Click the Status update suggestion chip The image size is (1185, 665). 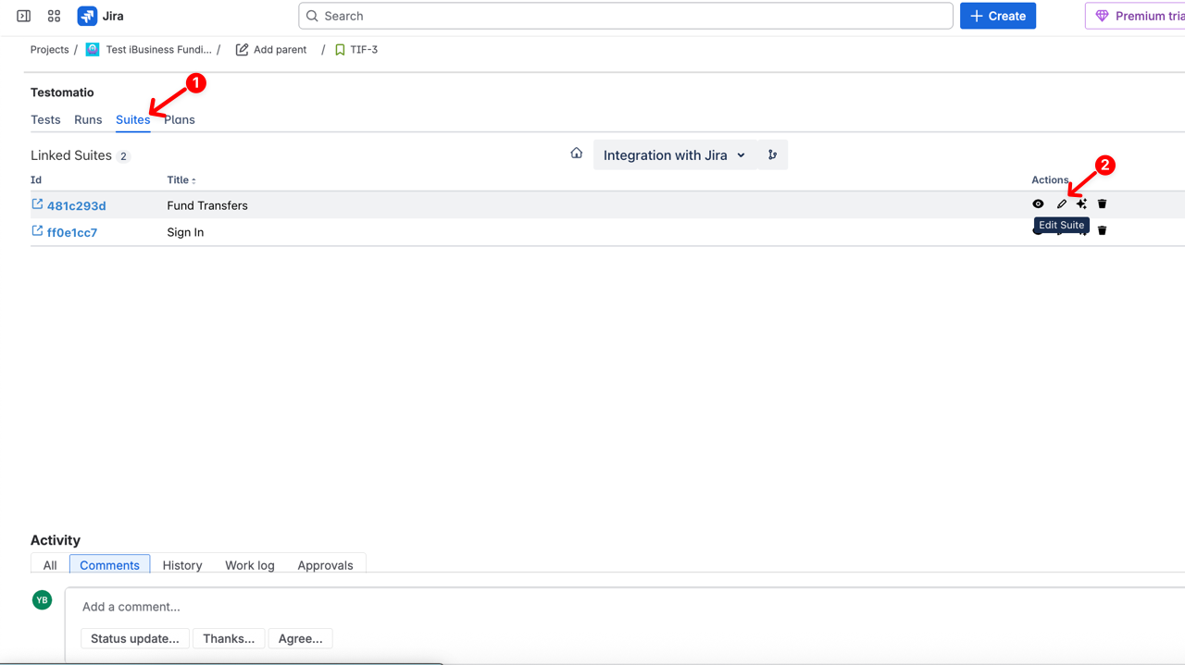point(135,638)
